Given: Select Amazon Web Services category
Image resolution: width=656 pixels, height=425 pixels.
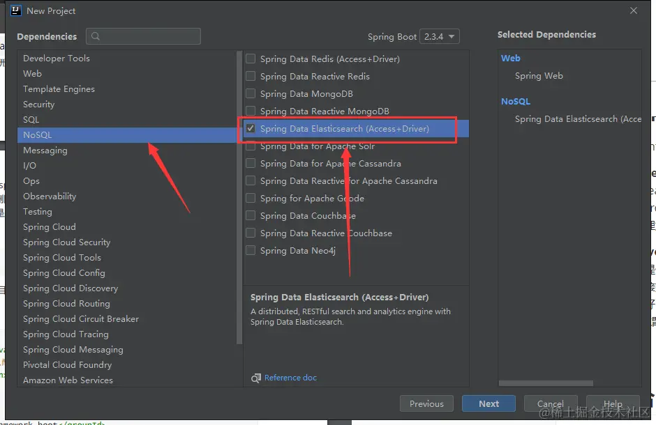Looking at the screenshot, I should [x=127, y=380].
